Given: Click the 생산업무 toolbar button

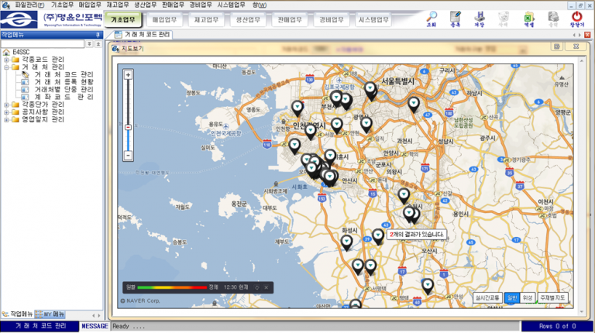Looking at the screenshot, I should click(x=248, y=19).
